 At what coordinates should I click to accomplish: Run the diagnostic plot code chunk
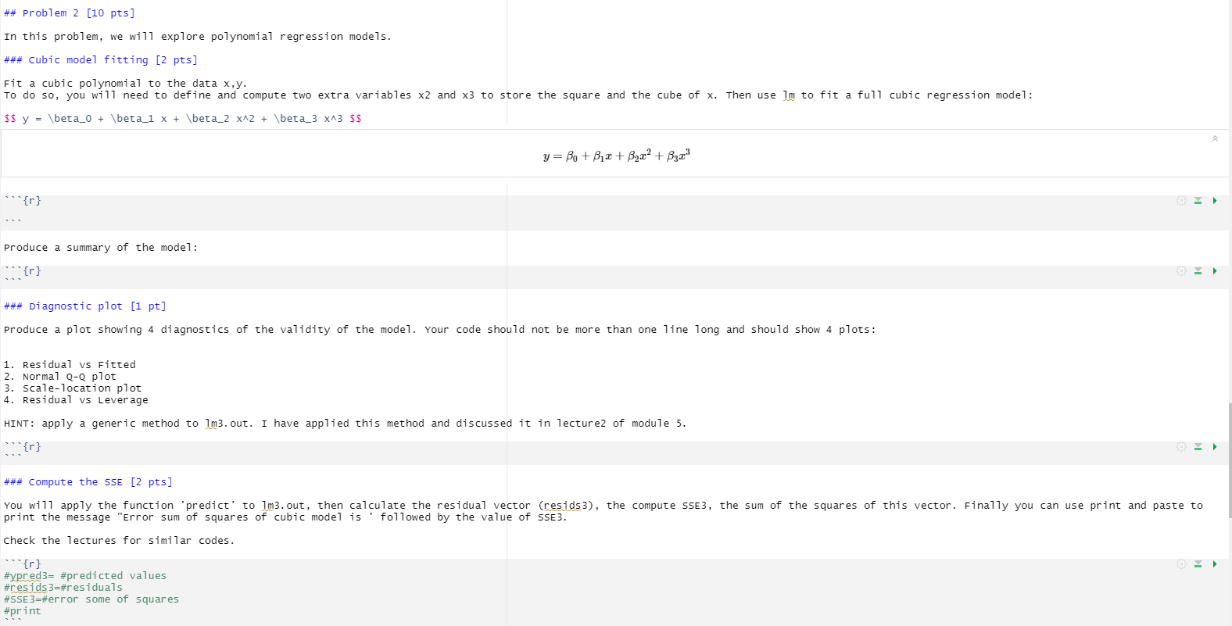[x=1214, y=446]
